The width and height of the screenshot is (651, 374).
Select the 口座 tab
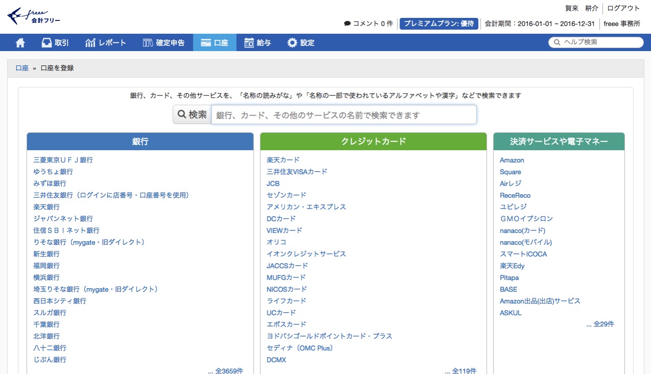pos(215,42)
